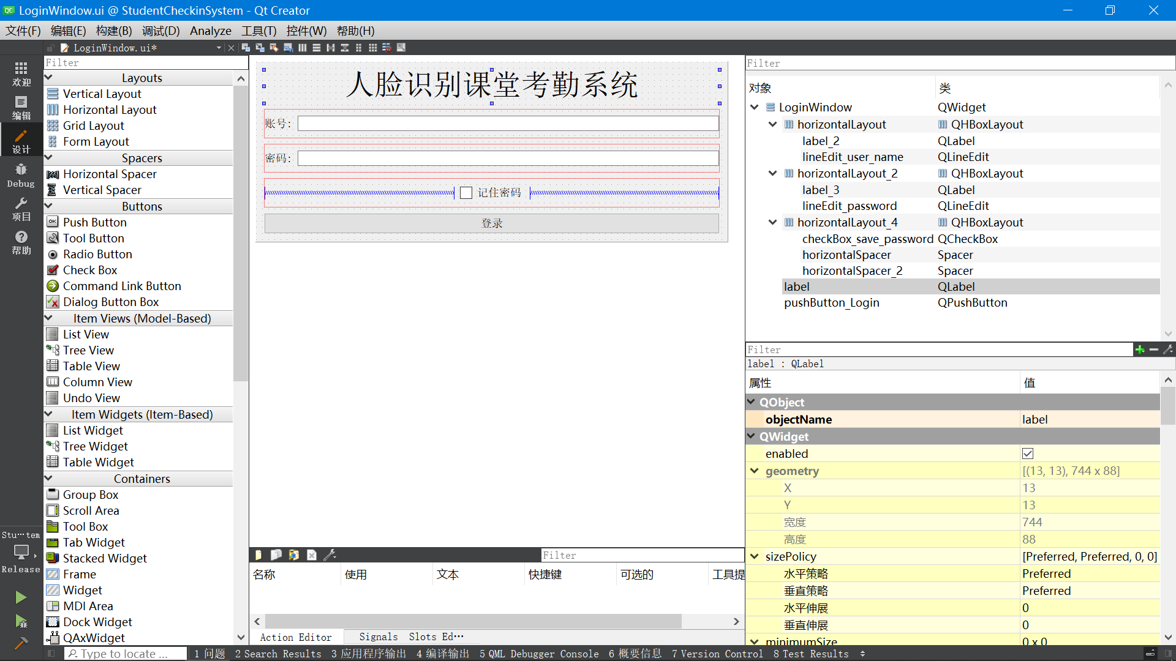Click the Lay Out in Grid icon
1176x661 pixels.
coord(372,48)
